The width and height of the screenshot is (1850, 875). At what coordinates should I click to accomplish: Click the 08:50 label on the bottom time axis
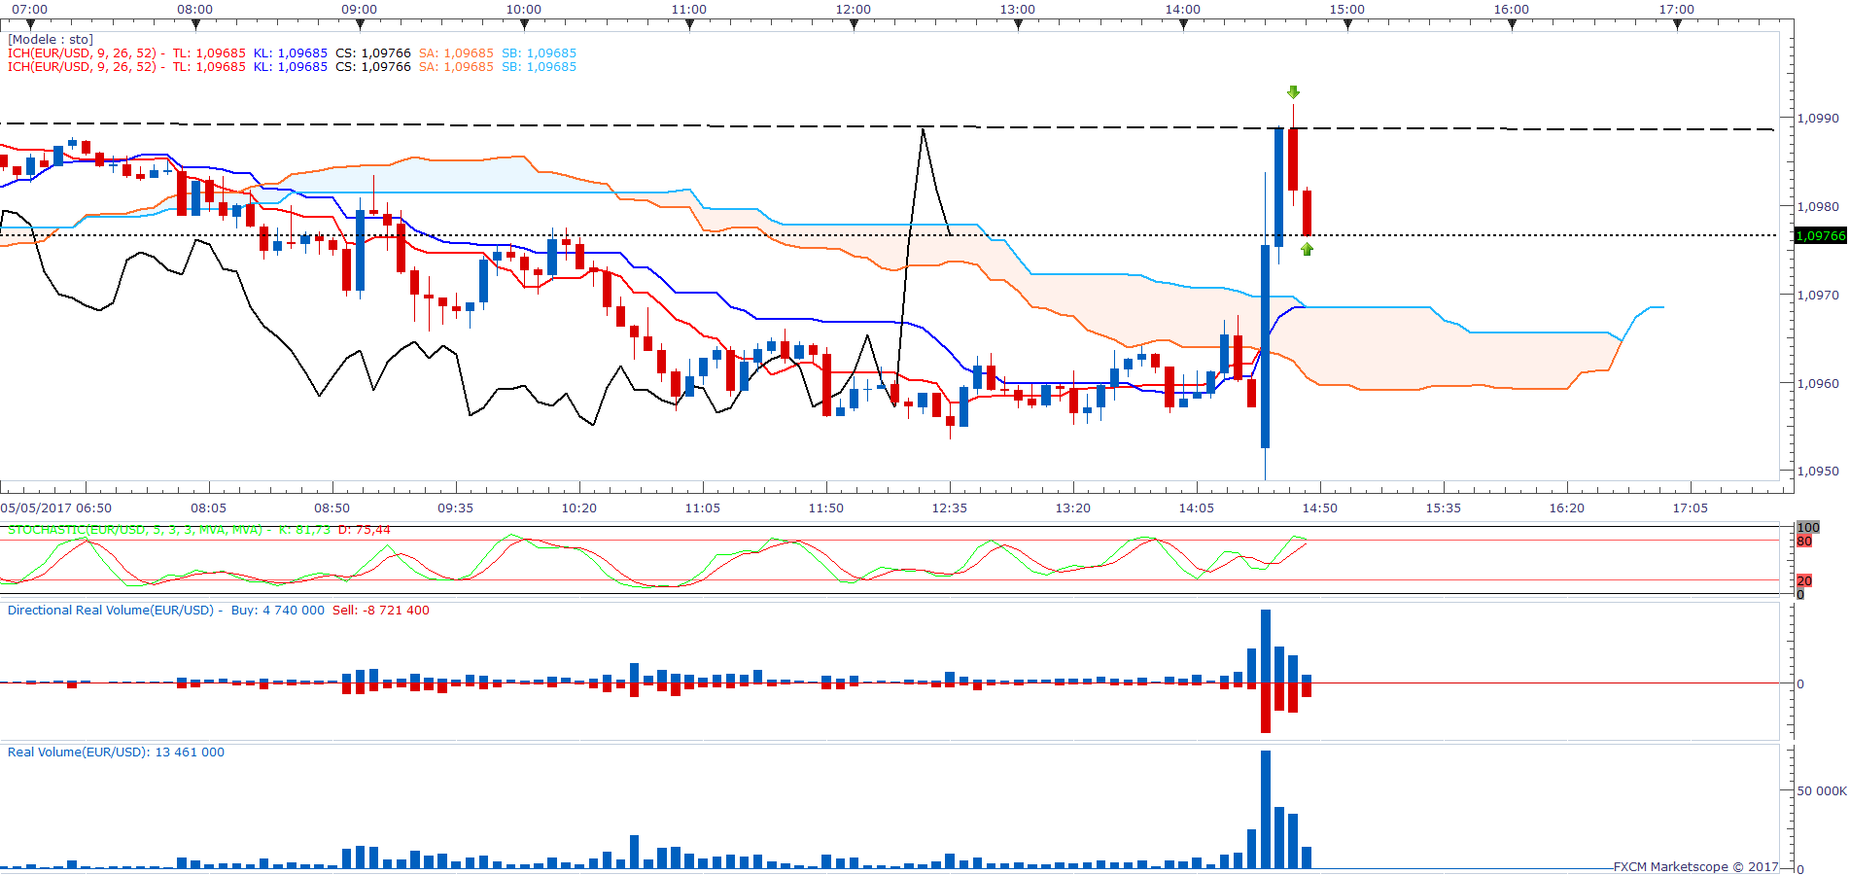tap(332, 508)
